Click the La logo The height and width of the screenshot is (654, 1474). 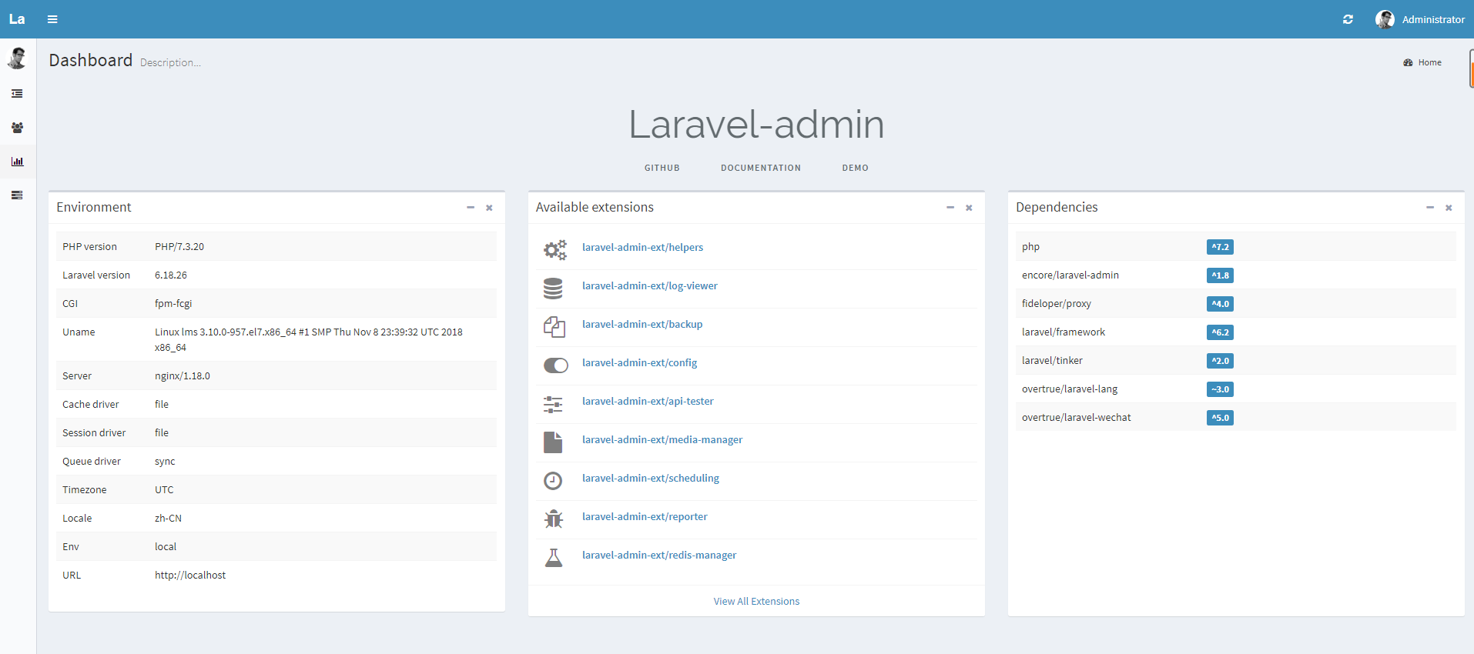(17, 19)
